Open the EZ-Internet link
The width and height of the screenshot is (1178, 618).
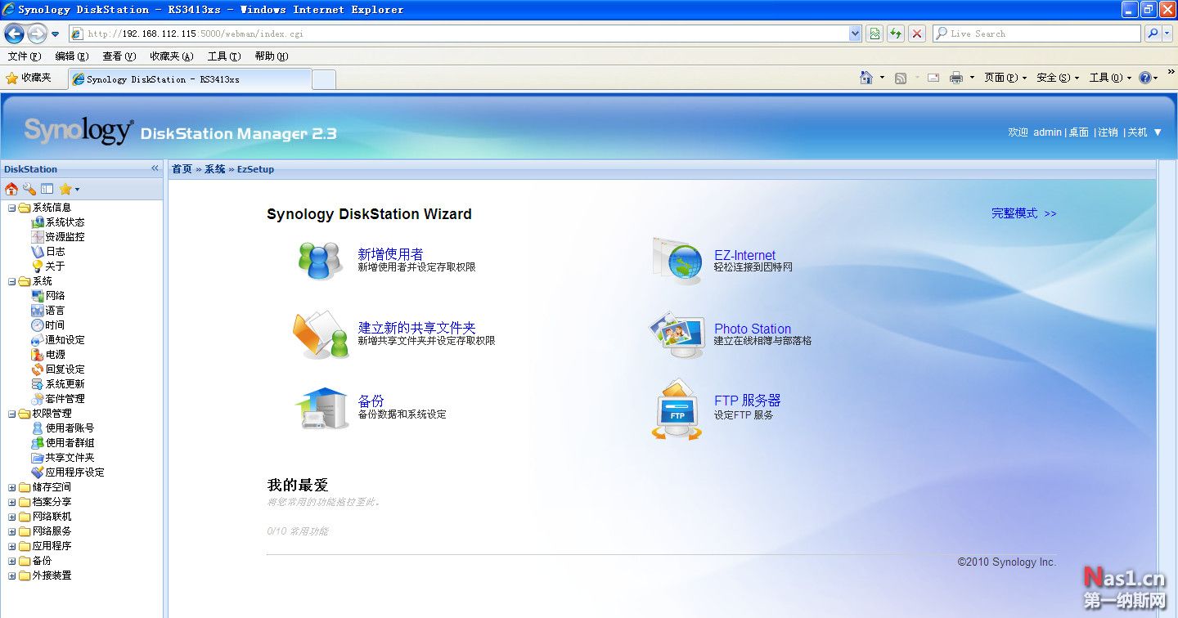[x=744, y=255]
